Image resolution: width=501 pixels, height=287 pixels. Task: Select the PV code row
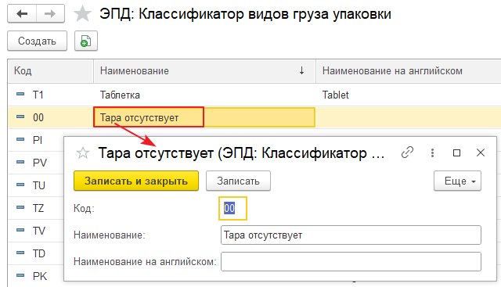[40, 163]
